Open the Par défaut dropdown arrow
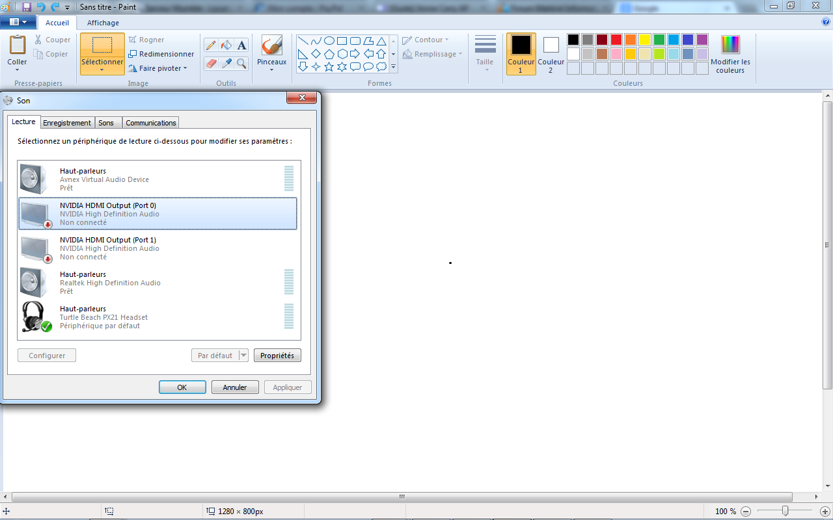Image resolution: width=833 pixels, height=520 pixels. coord(244,356)
